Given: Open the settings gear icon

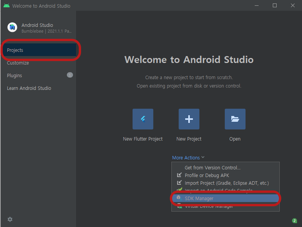Looking at the screenshot, I should [x=10, y=219].
